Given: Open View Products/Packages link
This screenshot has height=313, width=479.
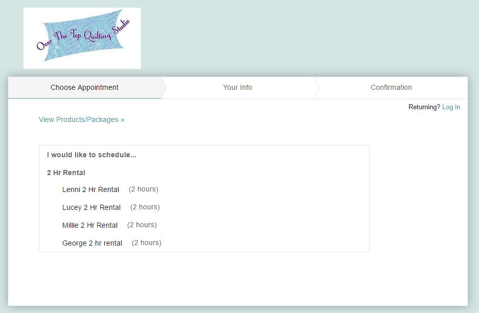Looking at the screenshot, I should [x=82, y=119].
